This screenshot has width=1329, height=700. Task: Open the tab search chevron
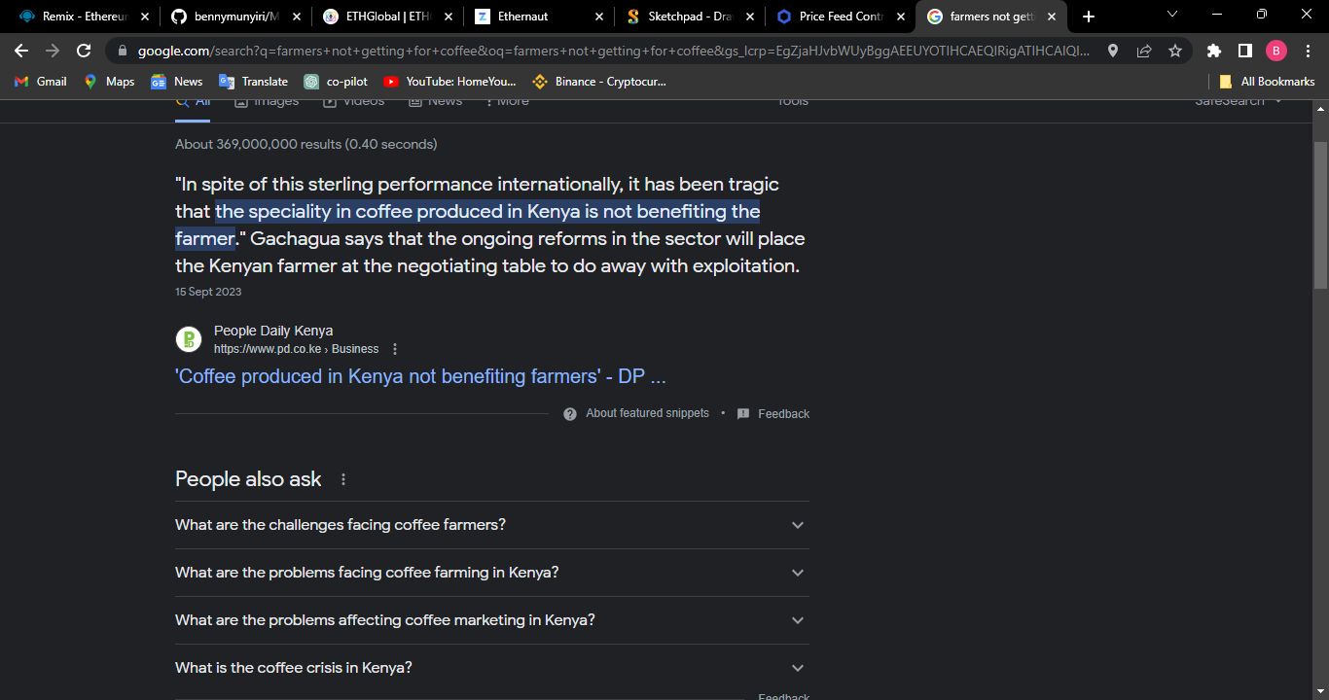1171,15
